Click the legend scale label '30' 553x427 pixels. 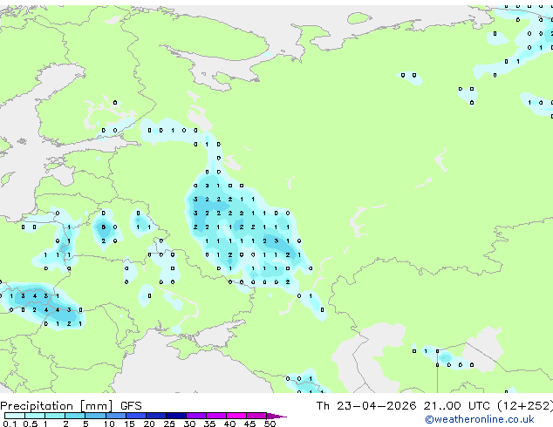coord(189,424)
